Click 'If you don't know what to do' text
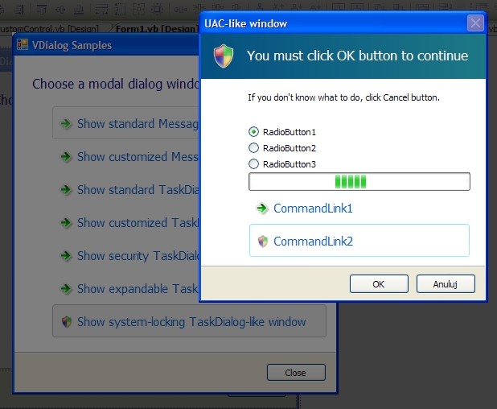The image size is (497, 409). 343,97
